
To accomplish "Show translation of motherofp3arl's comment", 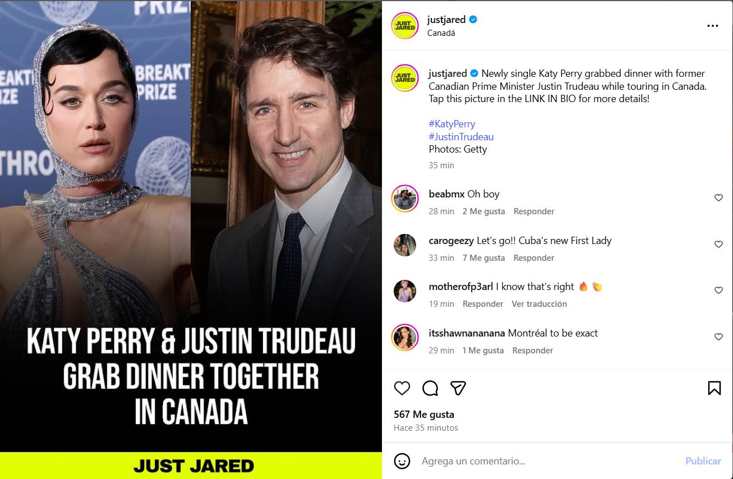I will click(539, 304).
